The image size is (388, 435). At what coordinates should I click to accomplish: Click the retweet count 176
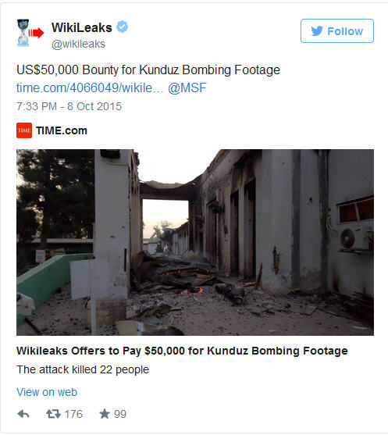[73, 414]
